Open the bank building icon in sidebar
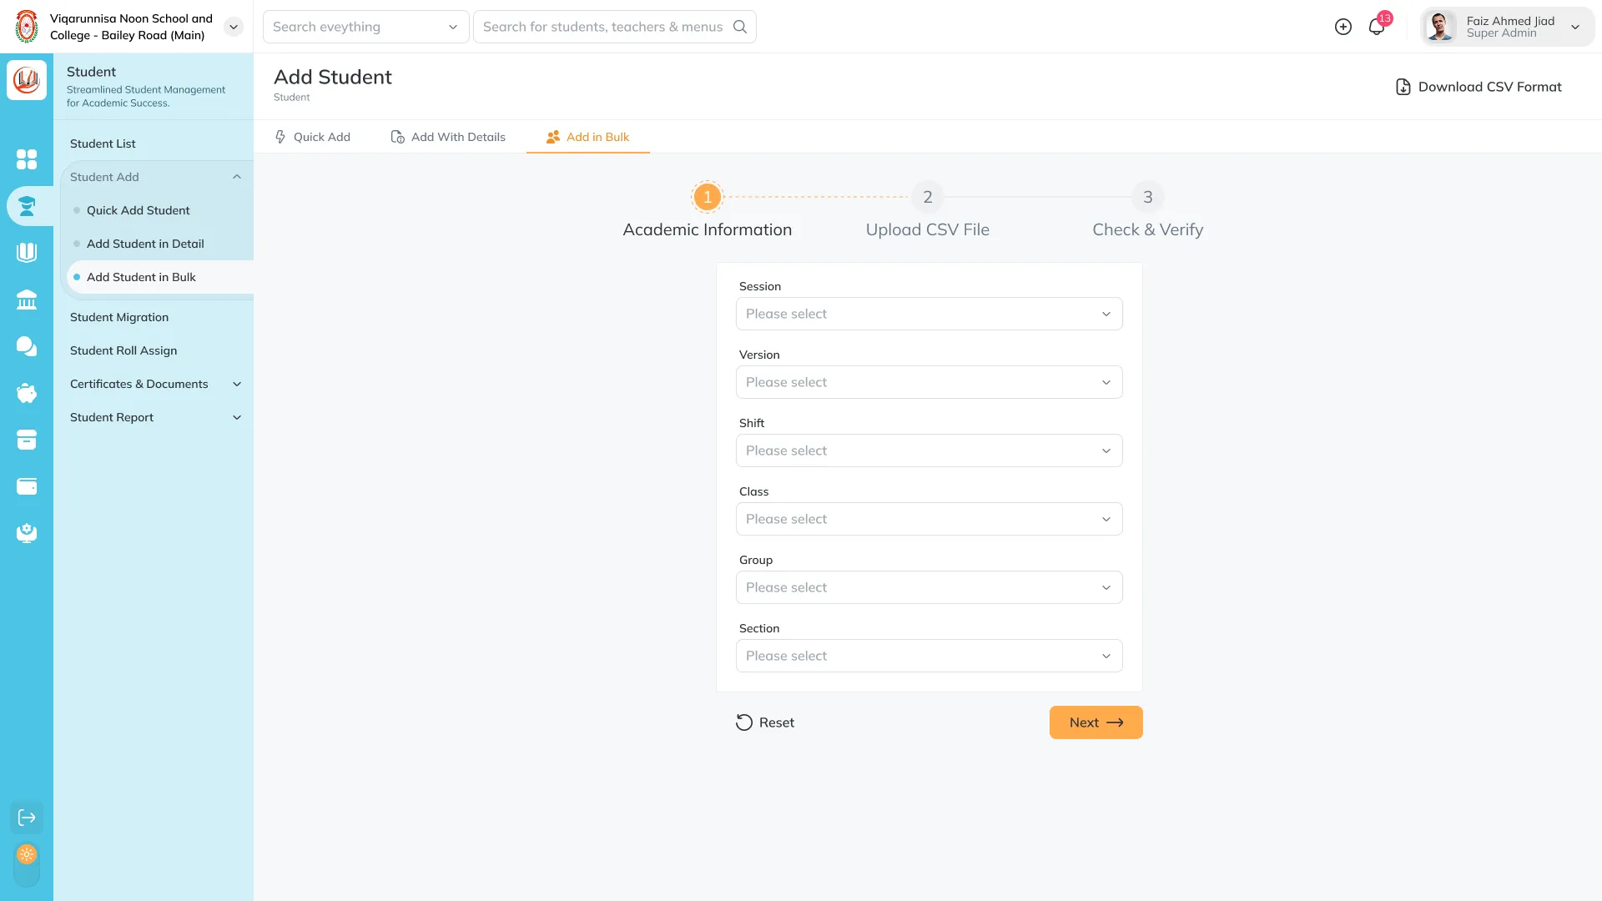This screenshot has height=901, width=1602. (27, 299)
